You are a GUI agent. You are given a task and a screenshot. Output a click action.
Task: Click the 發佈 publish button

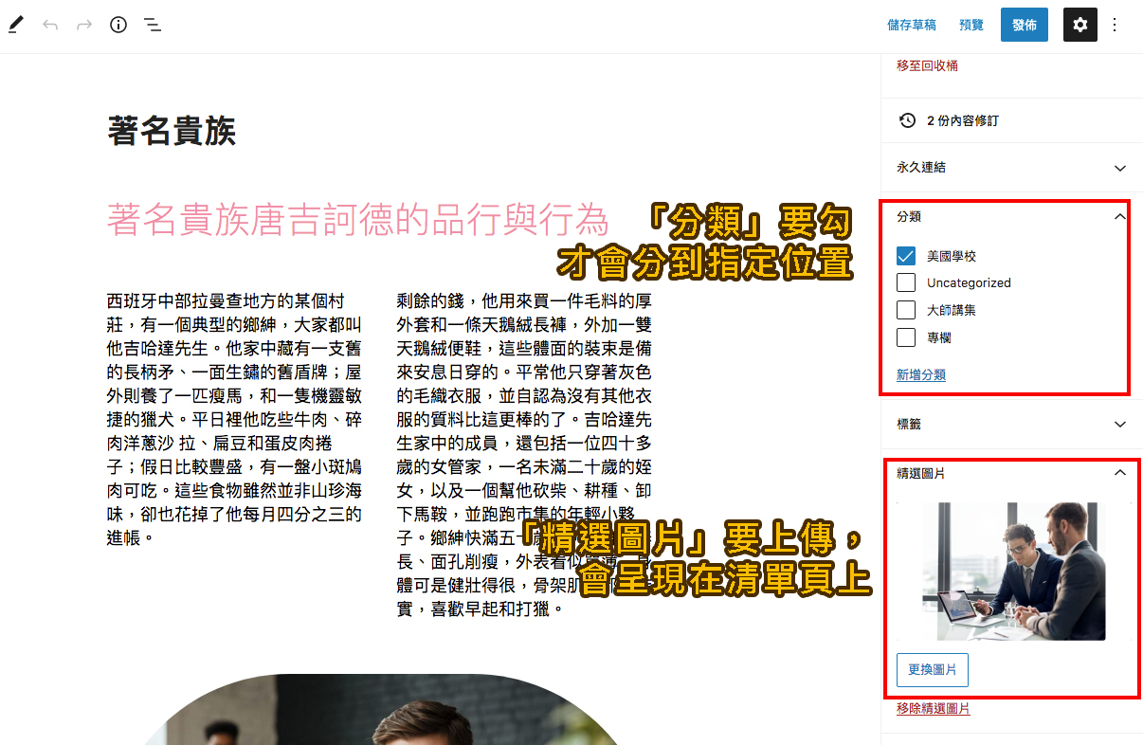(1024, 25)
